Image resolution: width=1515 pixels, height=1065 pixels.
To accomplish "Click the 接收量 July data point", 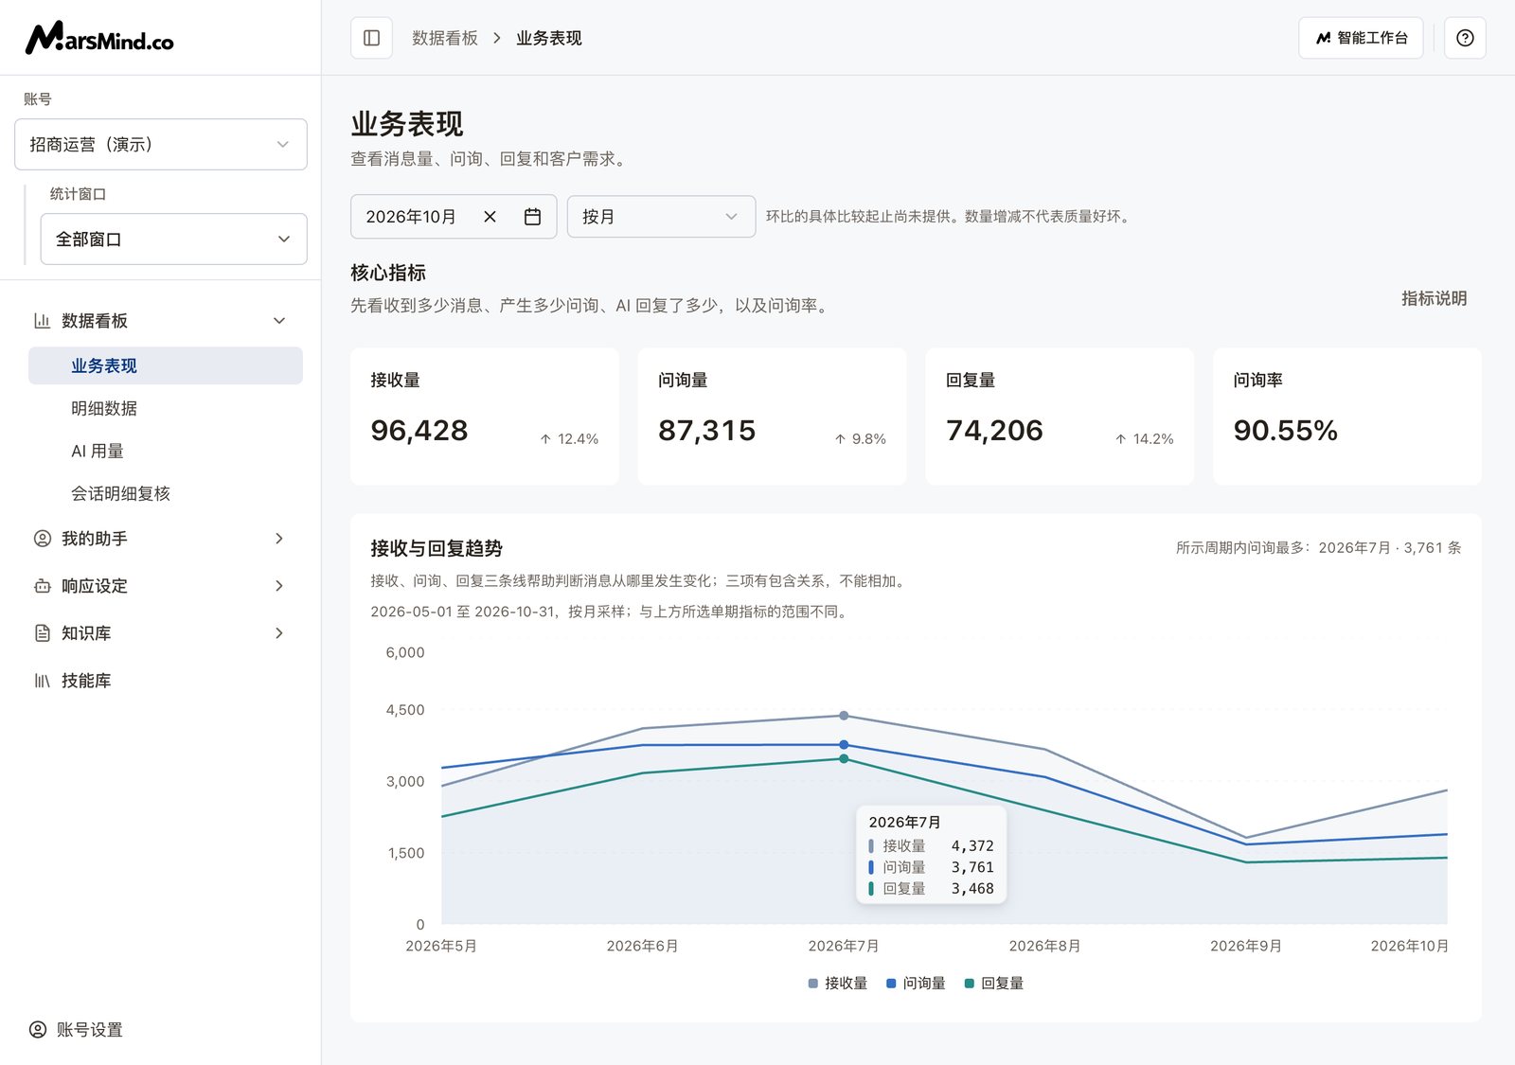I will (x=844, y=716).
